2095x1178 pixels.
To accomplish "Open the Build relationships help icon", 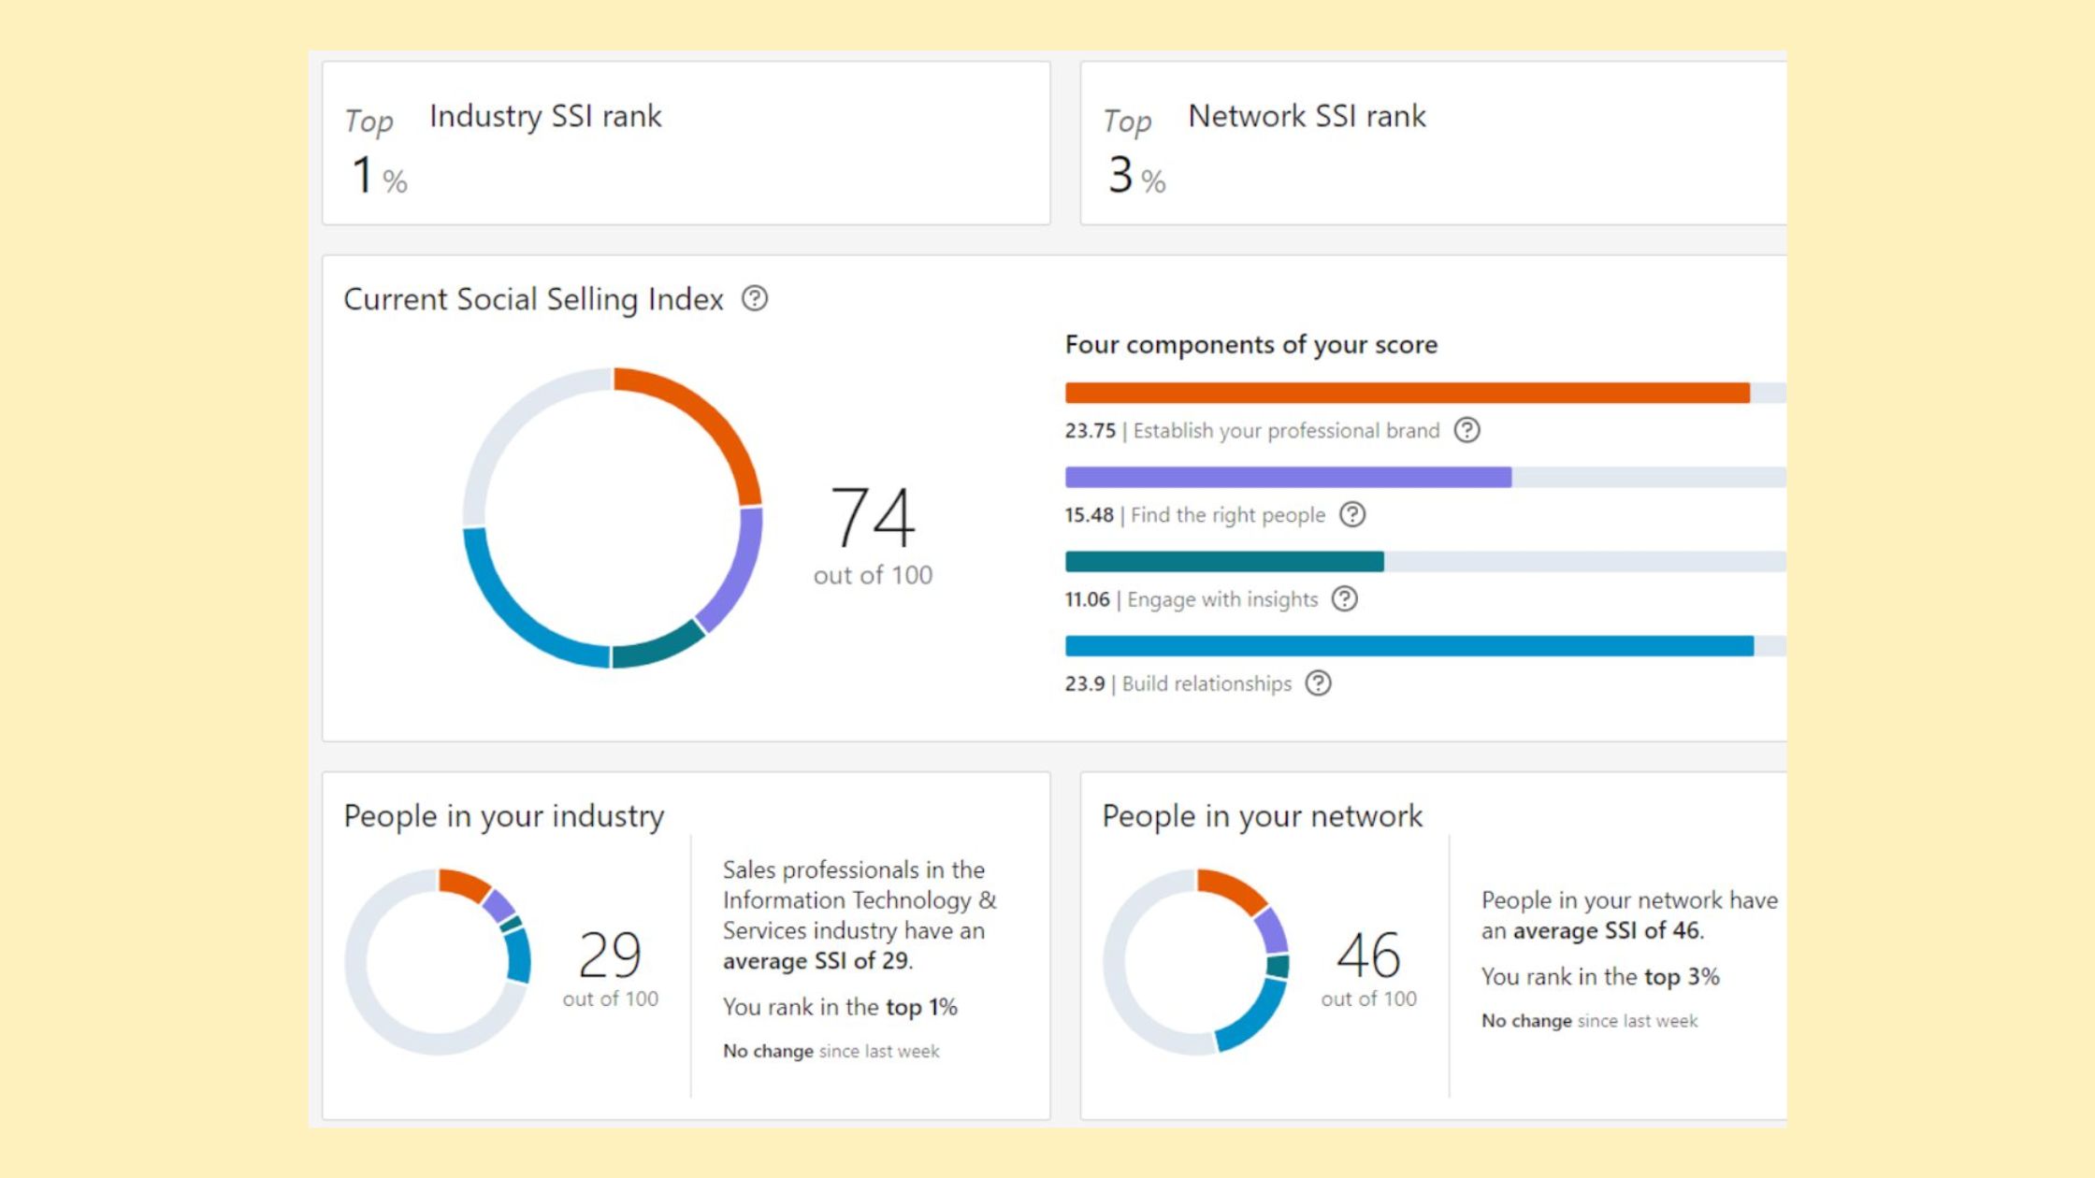I will tap(1319, 683).
